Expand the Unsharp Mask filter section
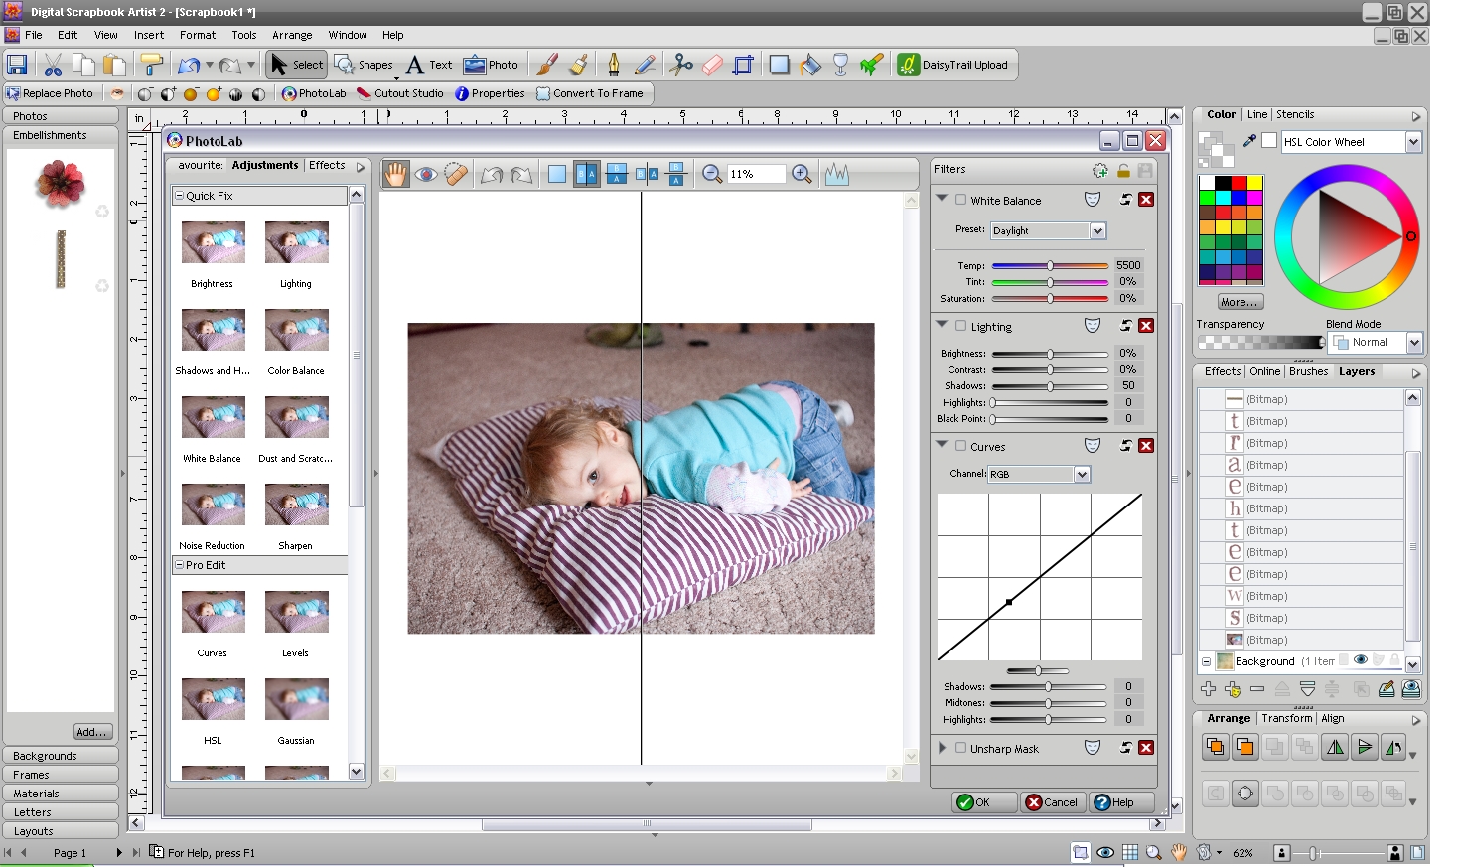The image size is (1460, 867). tap(942, 748)
